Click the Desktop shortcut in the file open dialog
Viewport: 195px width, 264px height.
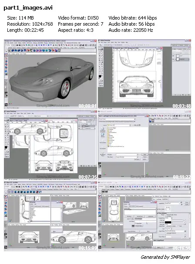(103, 135)
